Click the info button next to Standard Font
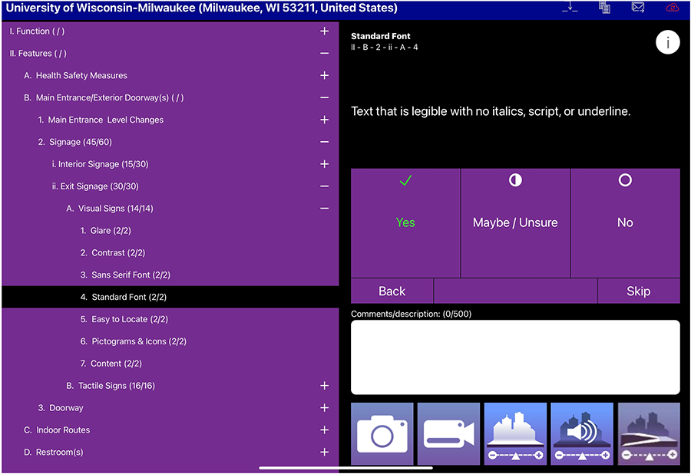Image resolution: width=691 pixels, height=474 pixels. click(x=667, y=43)
